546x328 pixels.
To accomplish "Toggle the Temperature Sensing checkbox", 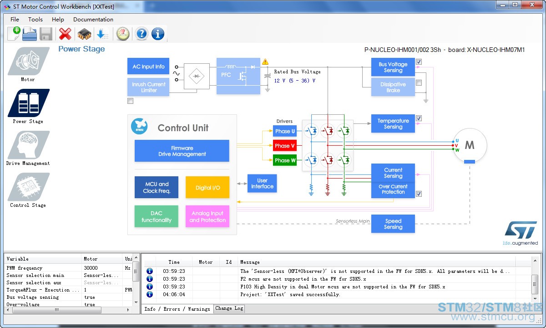I will point(419,118).
